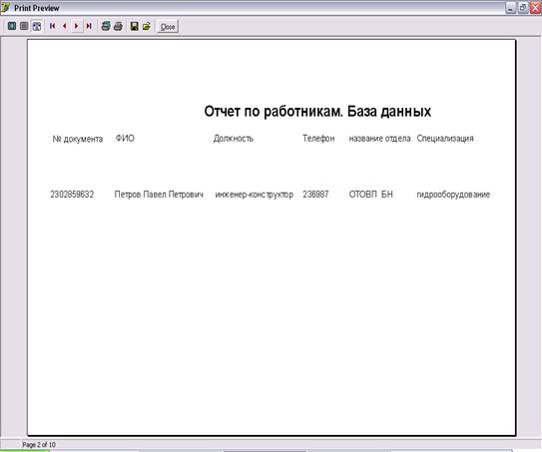Jump to the last page

tap(89, 26)
